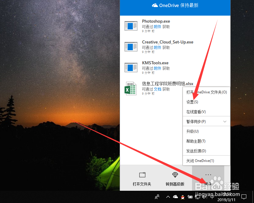Select 升级(U) in the menu

(x=206, y=131)
